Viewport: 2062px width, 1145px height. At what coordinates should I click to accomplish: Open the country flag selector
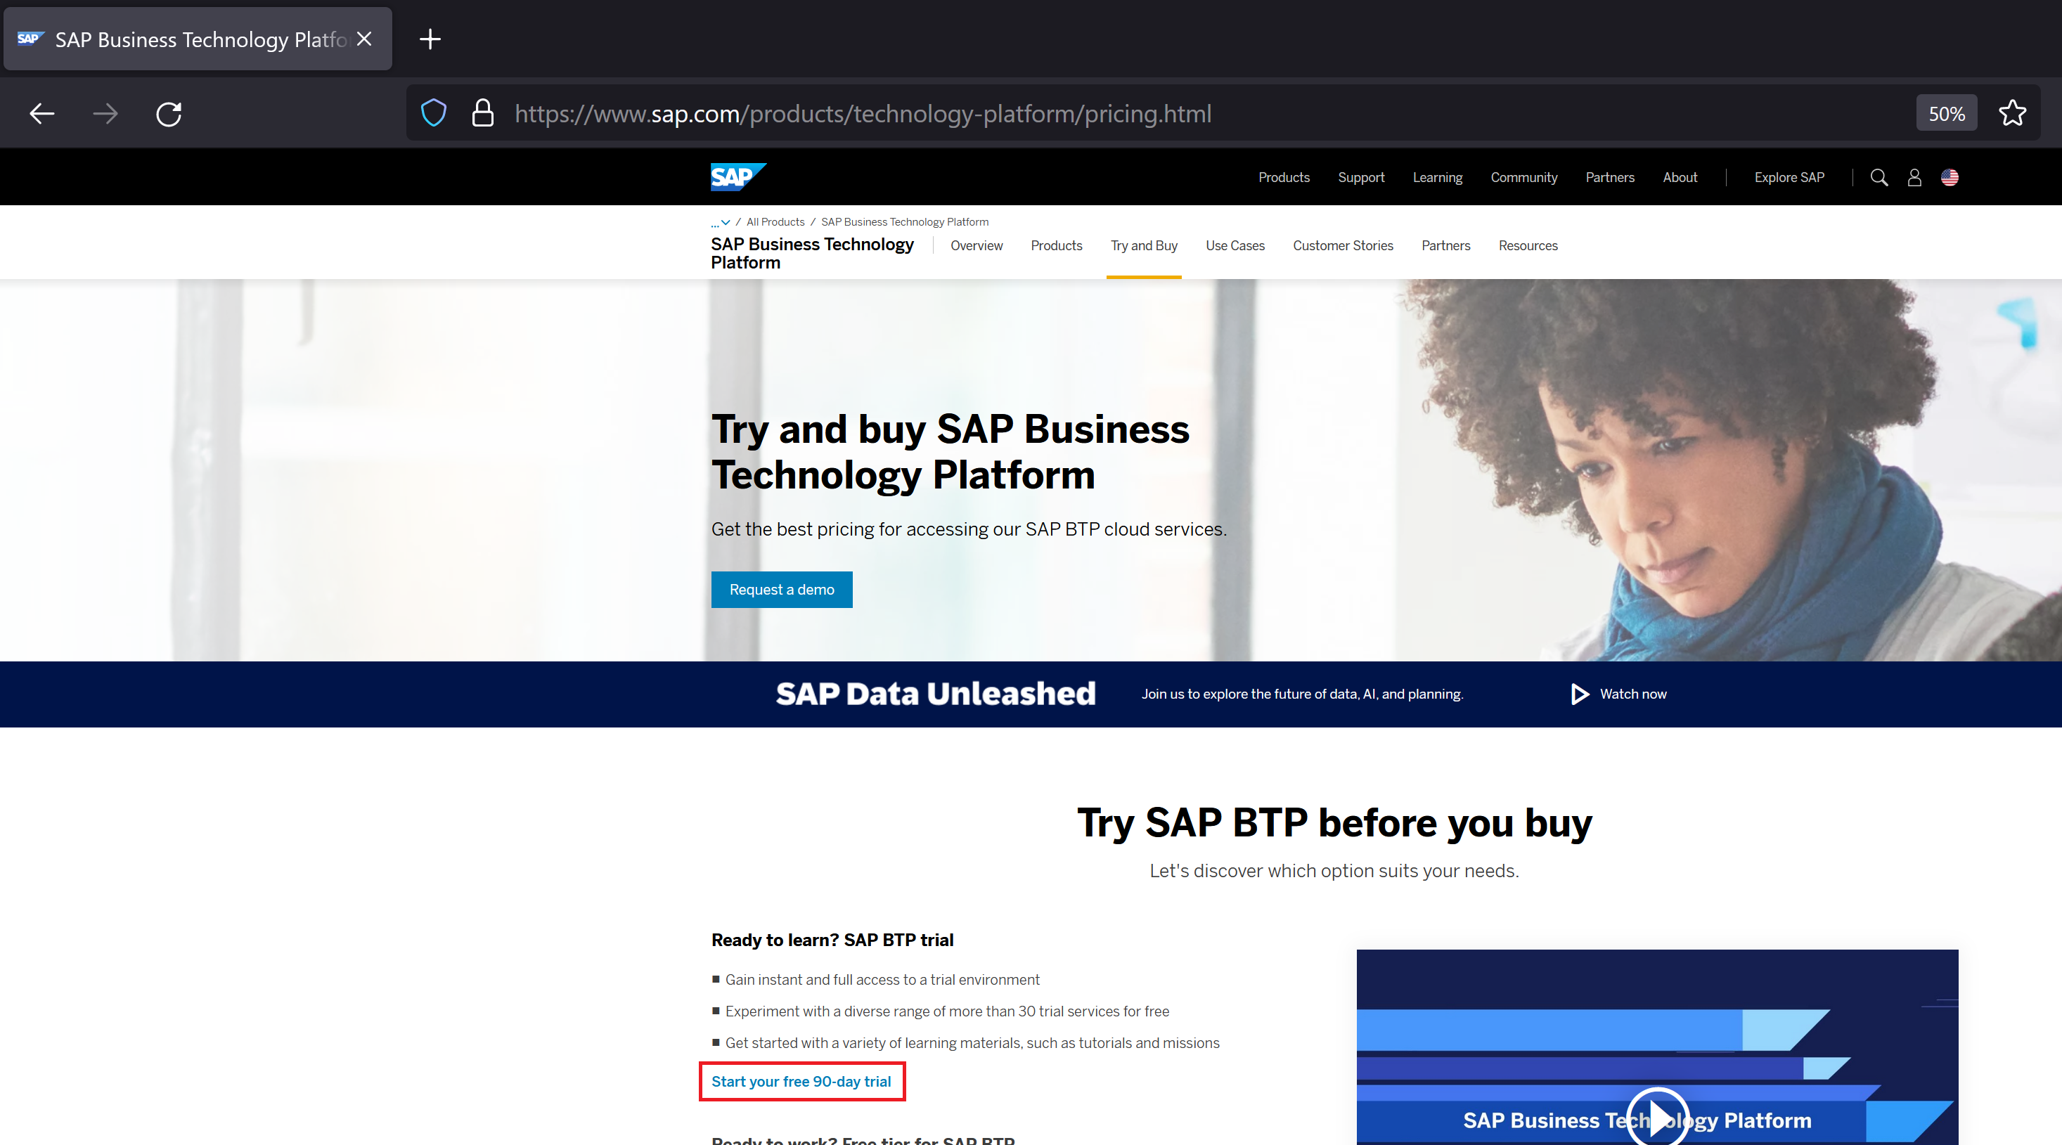[x=1949, y=178]
